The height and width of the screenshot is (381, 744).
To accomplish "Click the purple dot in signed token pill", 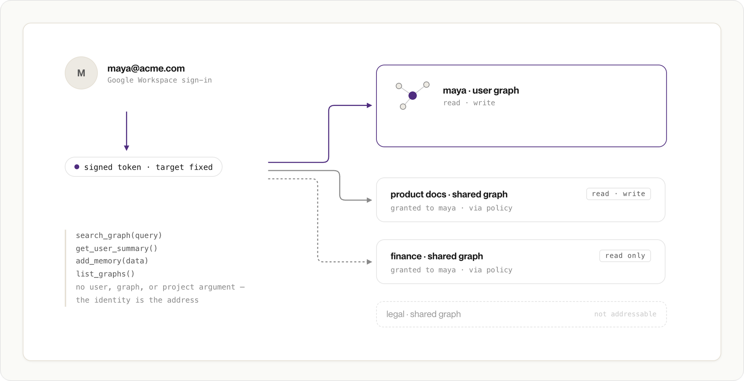I will pos(77,167).
